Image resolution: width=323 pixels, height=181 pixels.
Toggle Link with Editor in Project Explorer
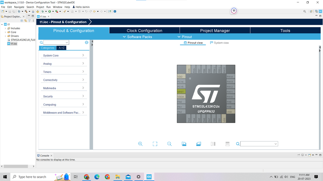26,21
